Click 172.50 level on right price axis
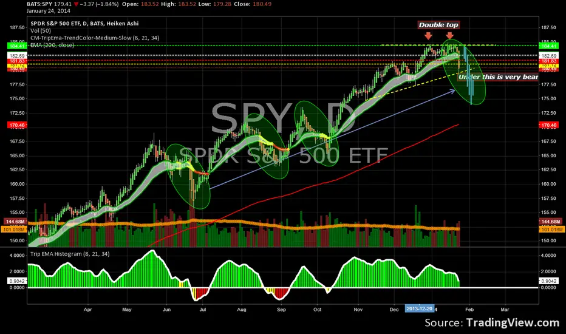This screenshot has height=334, width=566. tap(548, 113)
